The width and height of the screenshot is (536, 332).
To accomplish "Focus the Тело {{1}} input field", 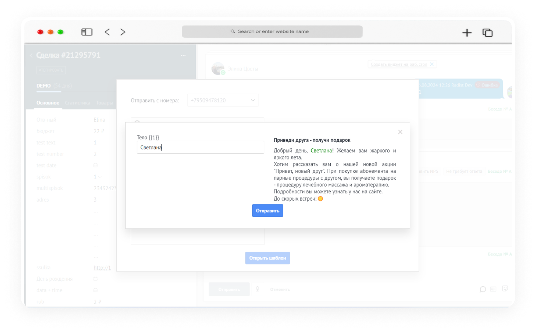I will pos(201,147).
